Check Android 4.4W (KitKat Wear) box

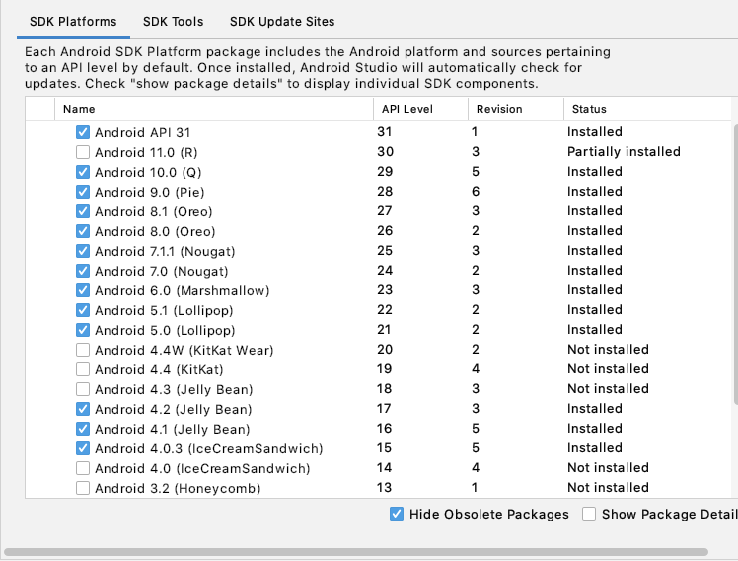(x=83, y=350)
